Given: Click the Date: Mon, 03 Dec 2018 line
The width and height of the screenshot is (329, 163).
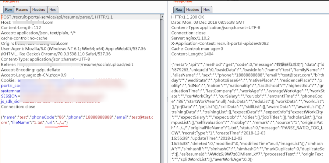Looking at the screenshot, I should coord(208,23).
